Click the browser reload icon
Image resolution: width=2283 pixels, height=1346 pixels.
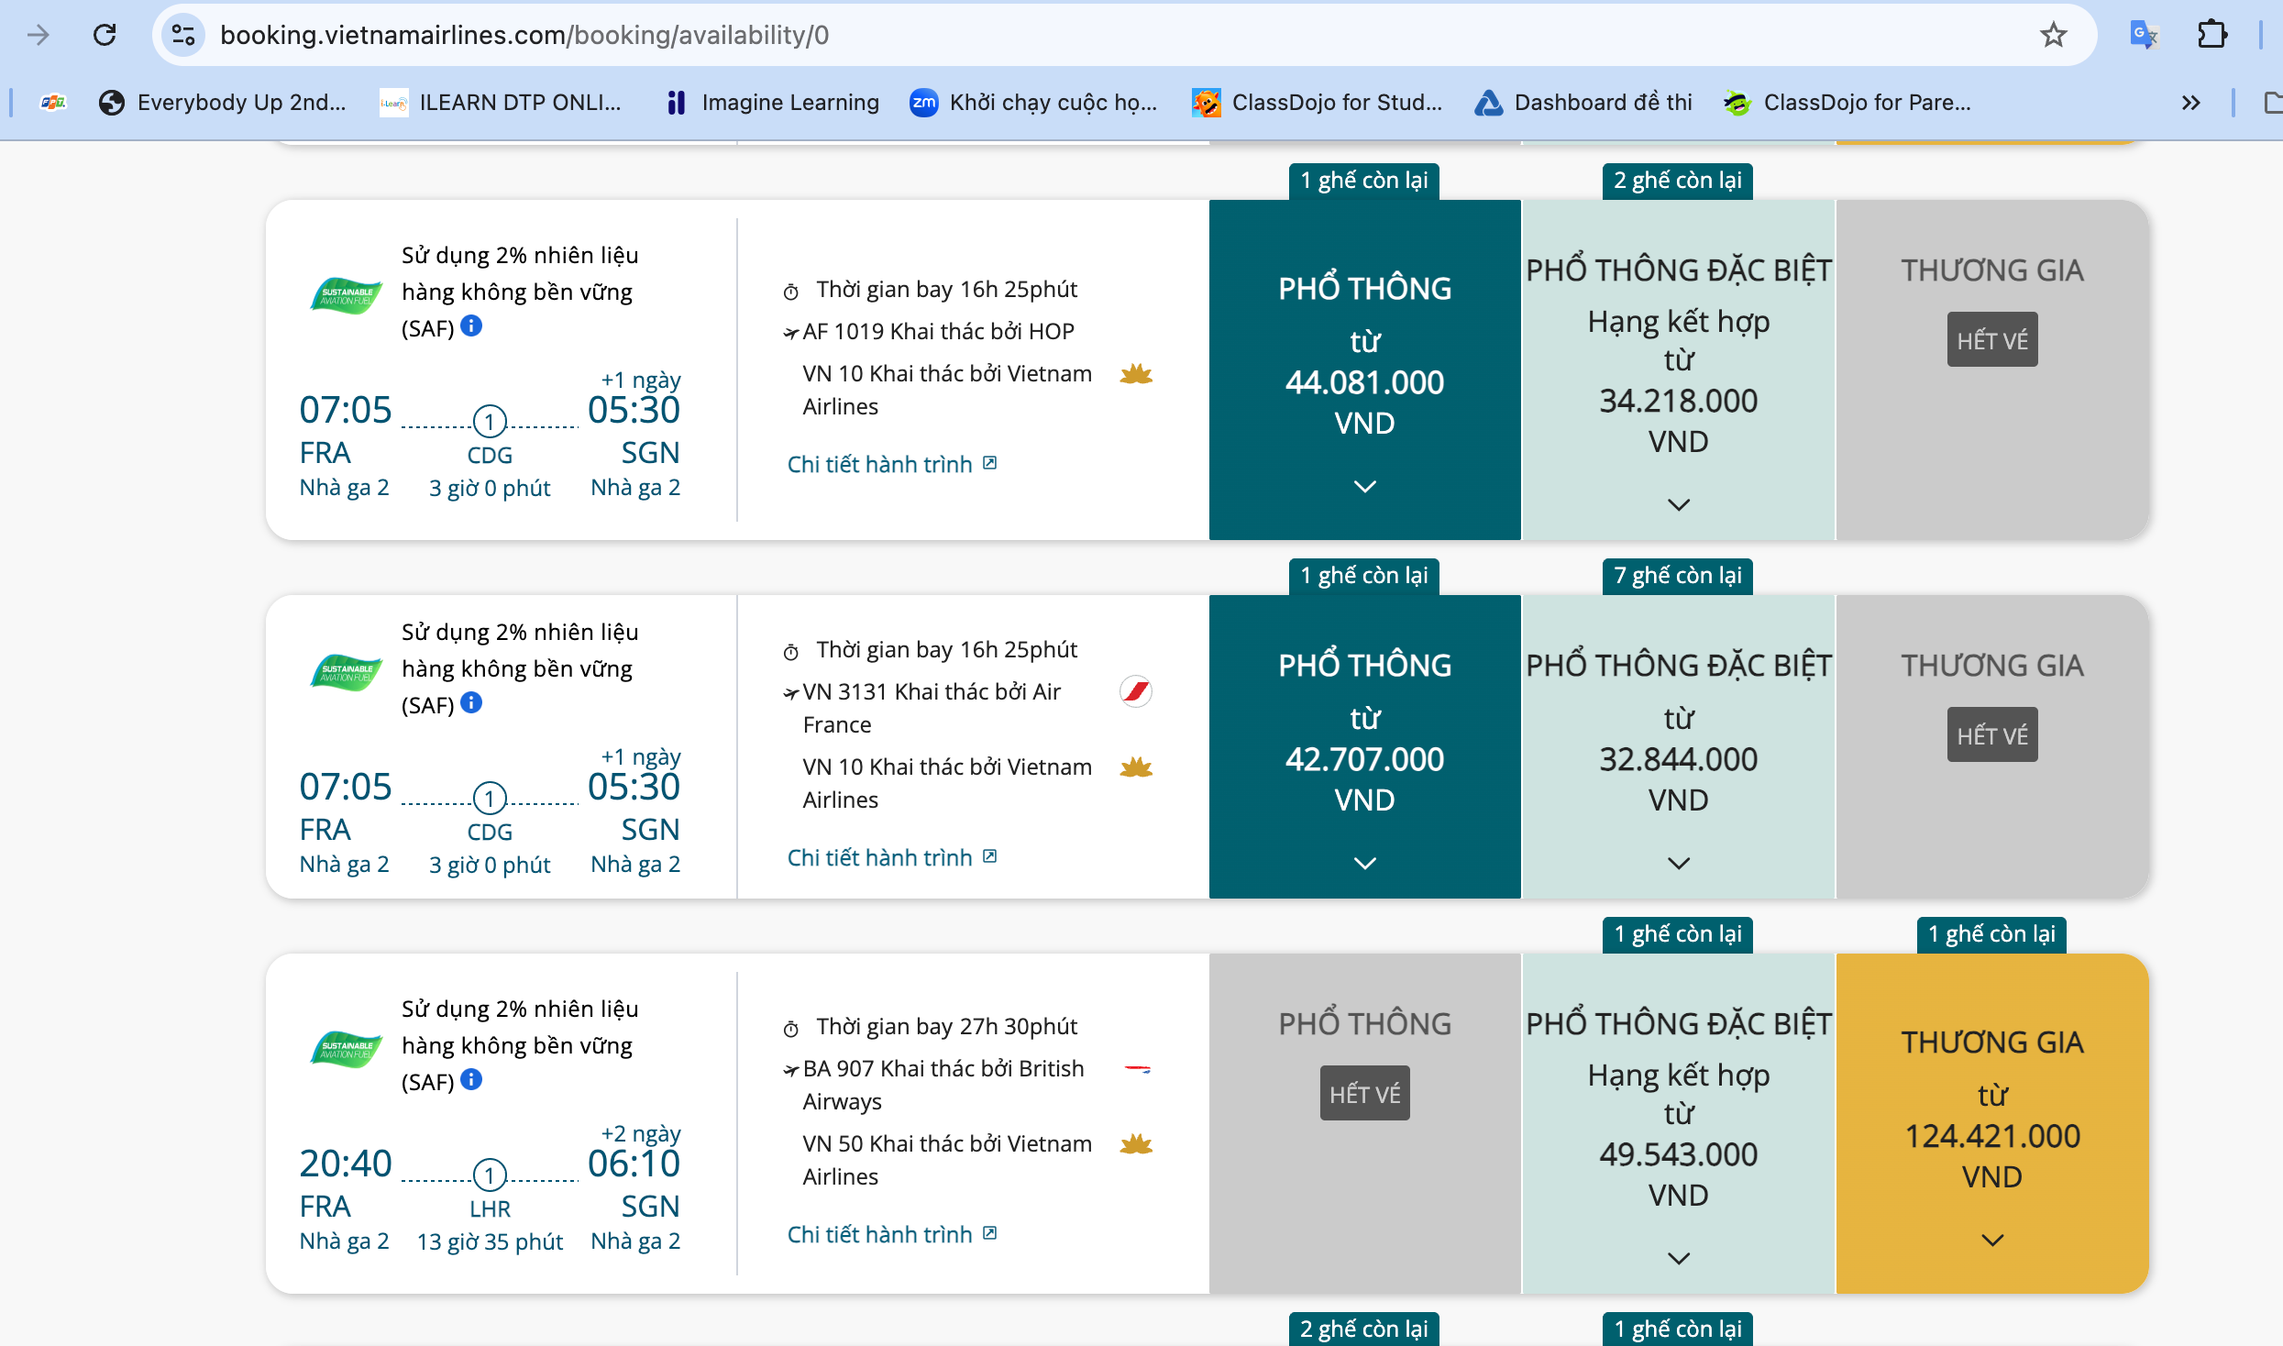coord(105,35)
